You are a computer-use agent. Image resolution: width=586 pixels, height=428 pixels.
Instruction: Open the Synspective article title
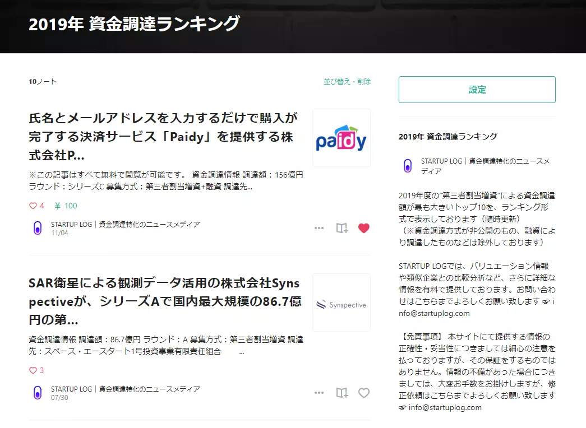[165, 301]
